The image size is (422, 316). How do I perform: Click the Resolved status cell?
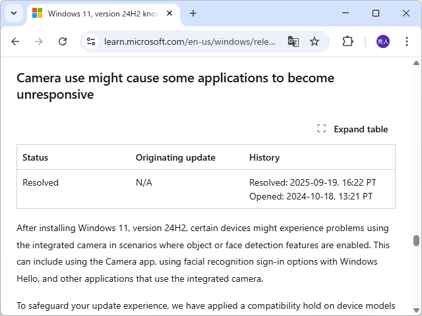[x=41, y=183]
